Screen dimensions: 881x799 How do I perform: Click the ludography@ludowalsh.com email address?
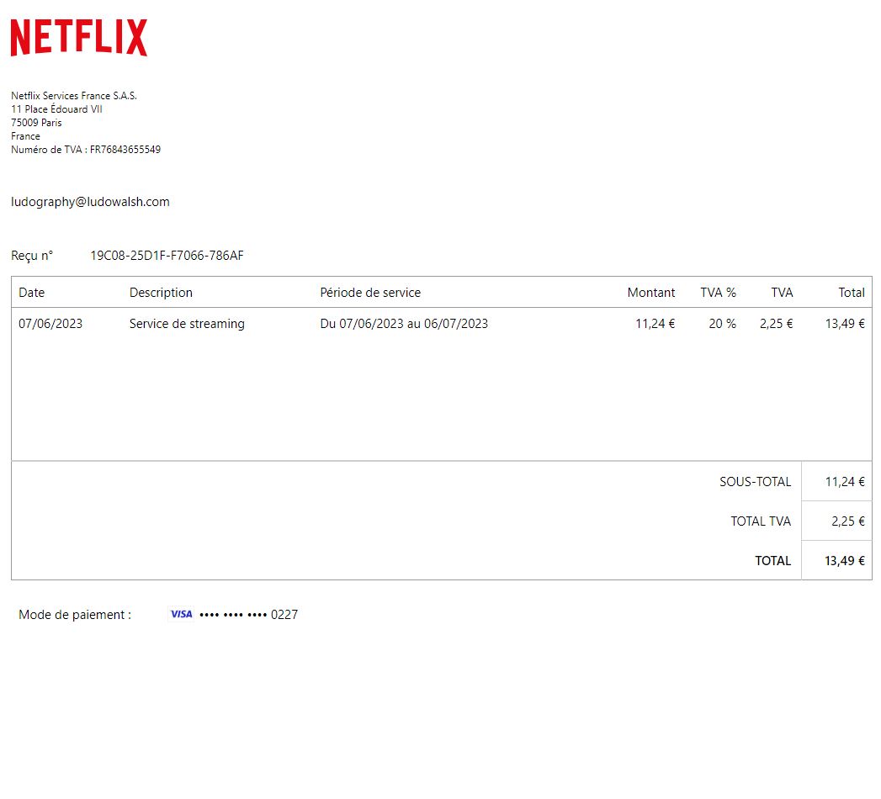90,202
